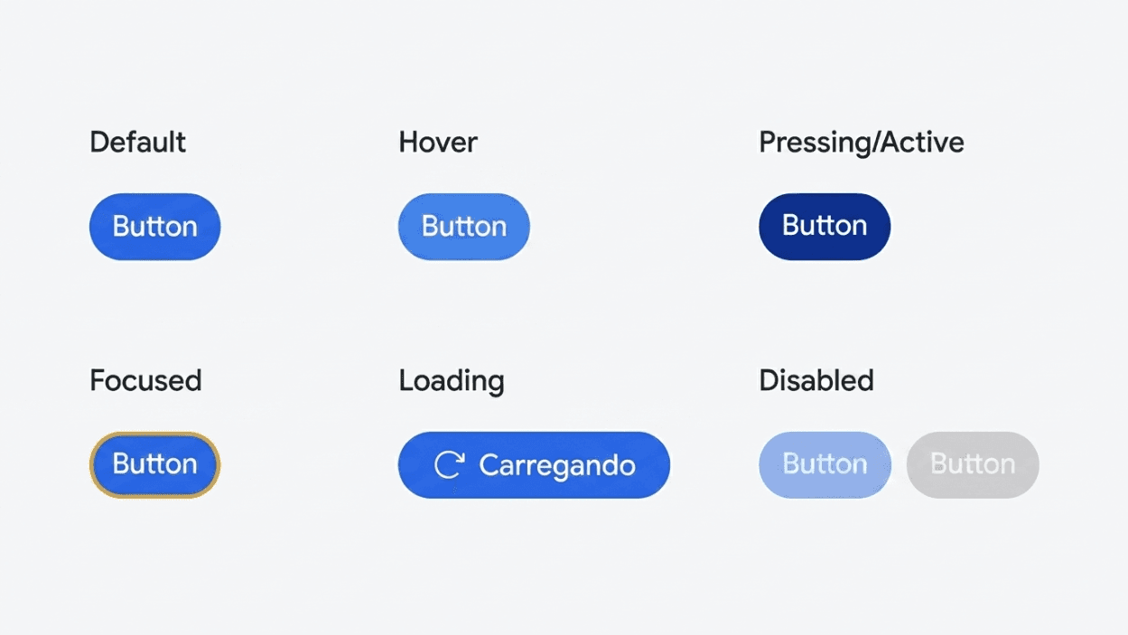The width and height of the screenshot is (1128, 635).
Task: Select the lighter blue Hover state Button
Action: tap(464, 227)
